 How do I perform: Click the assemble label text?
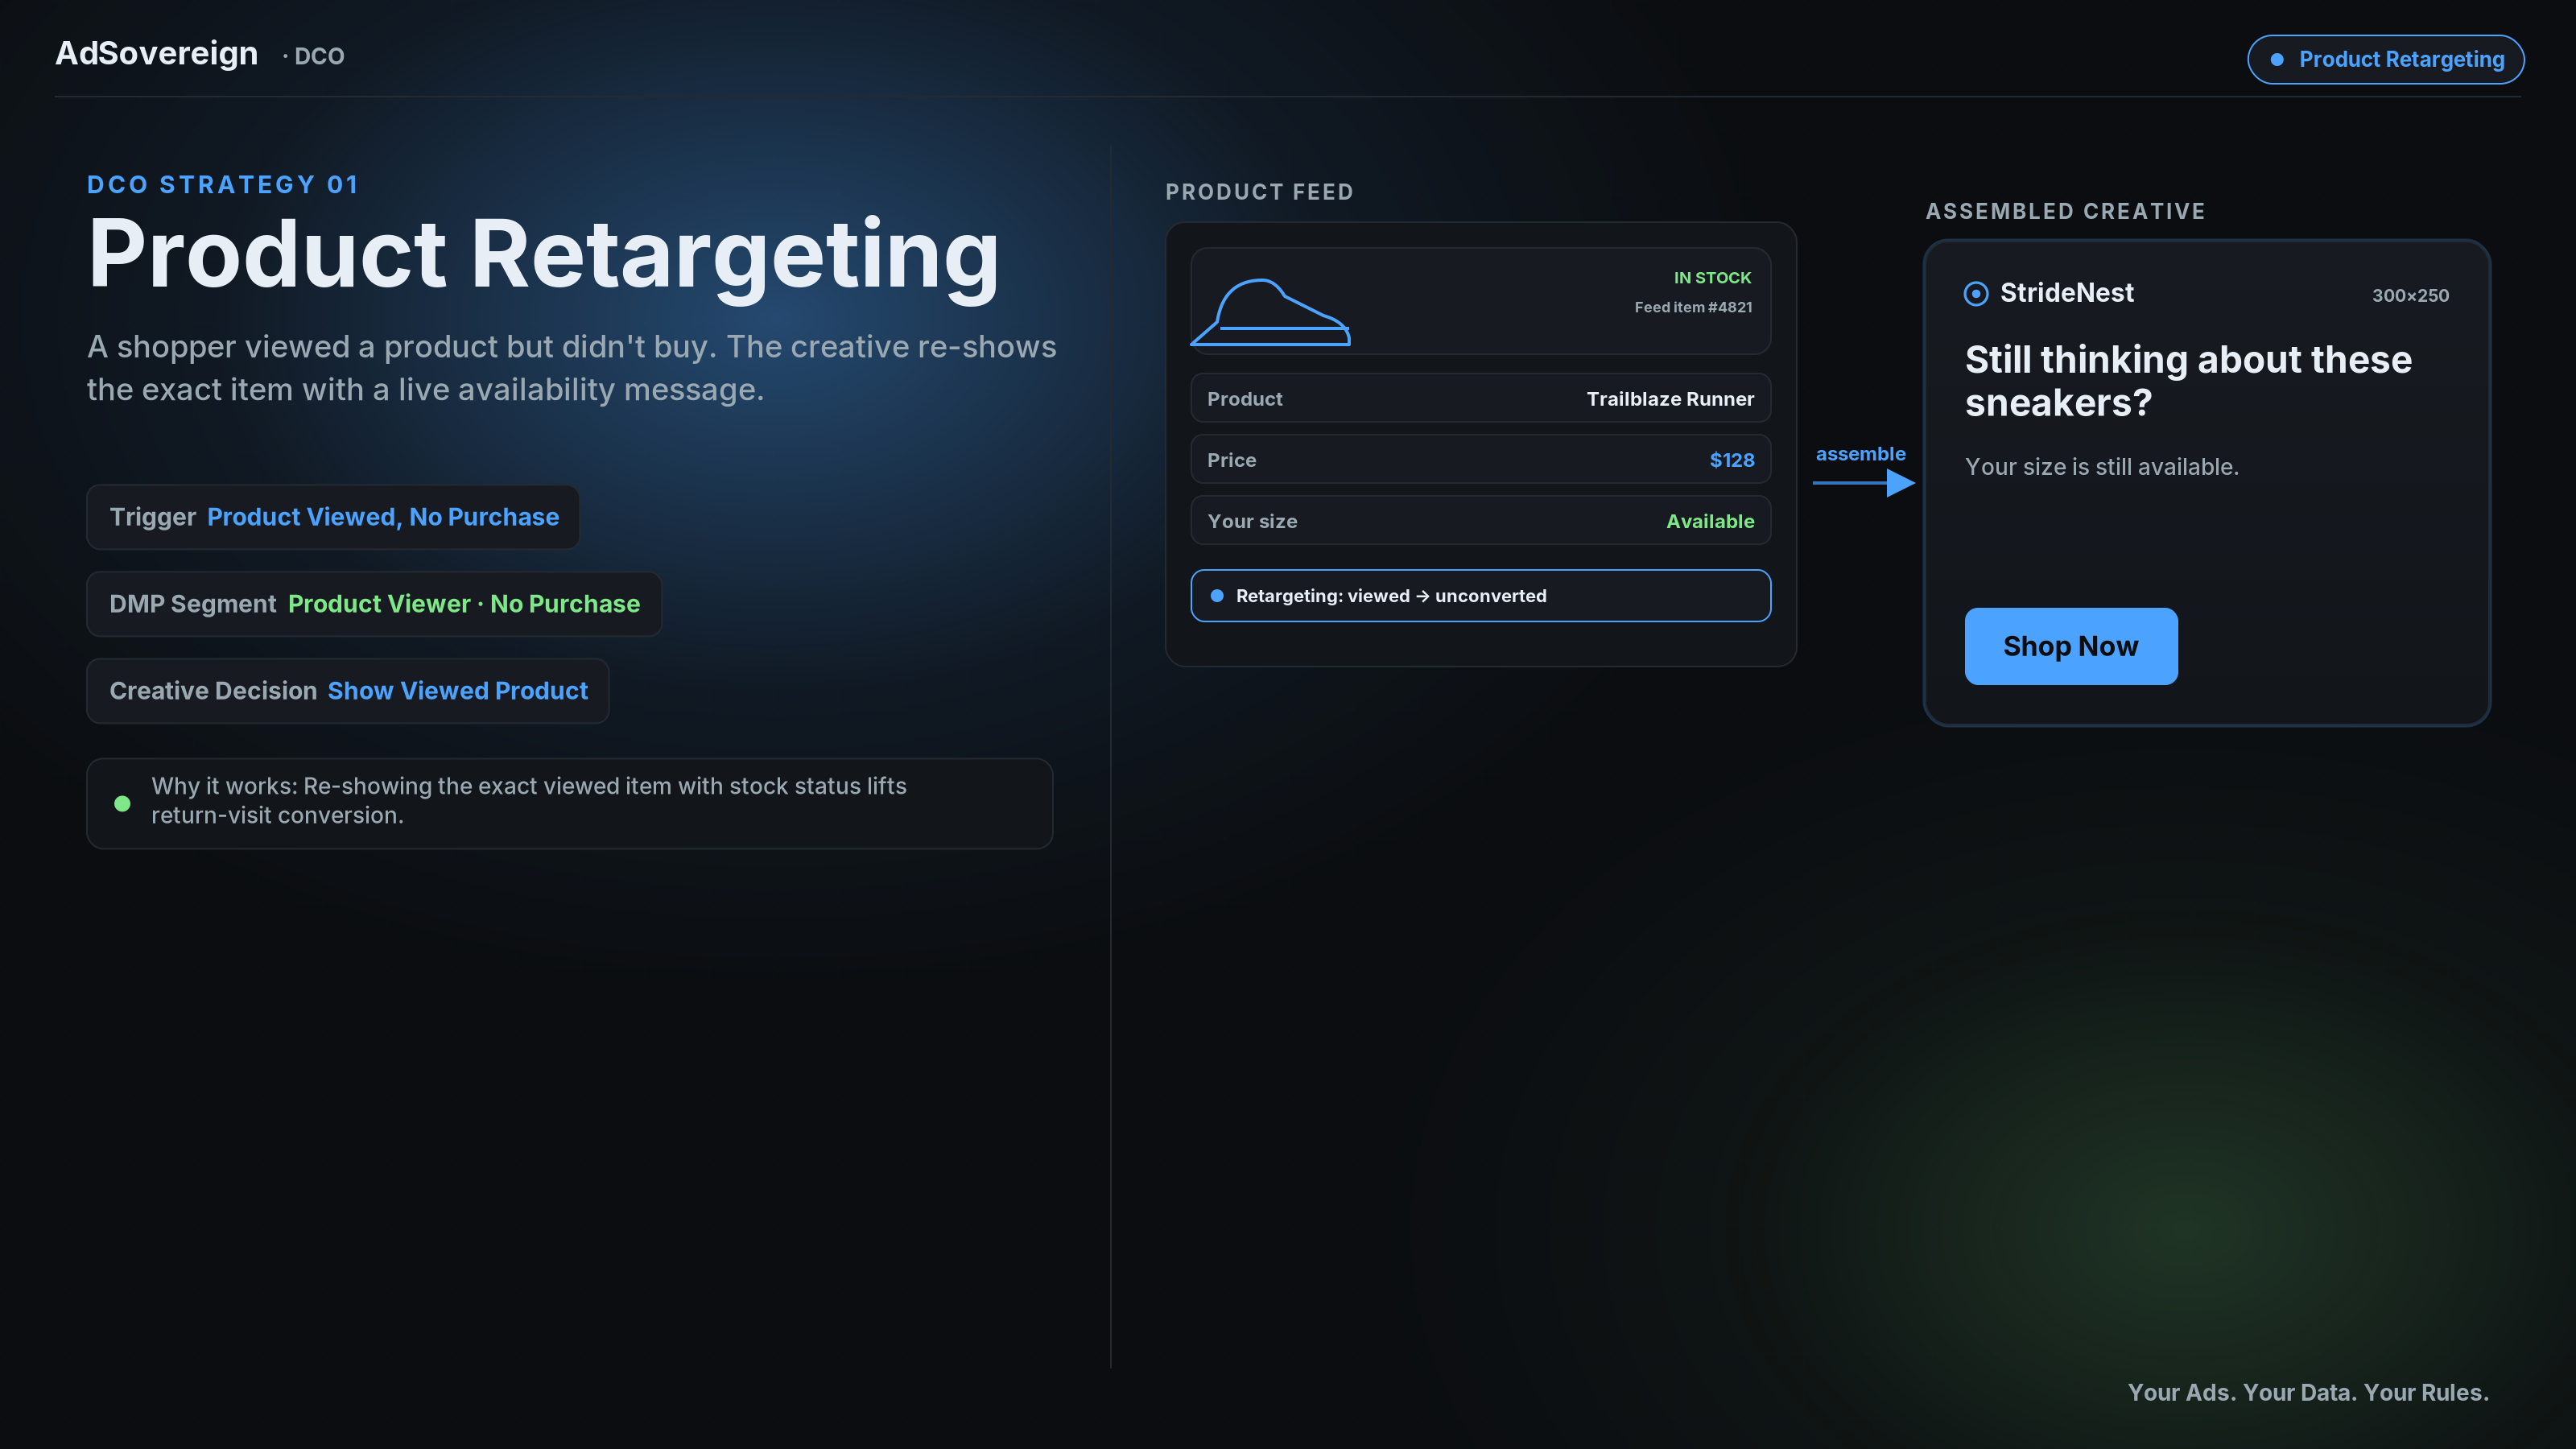(1860, 454)
